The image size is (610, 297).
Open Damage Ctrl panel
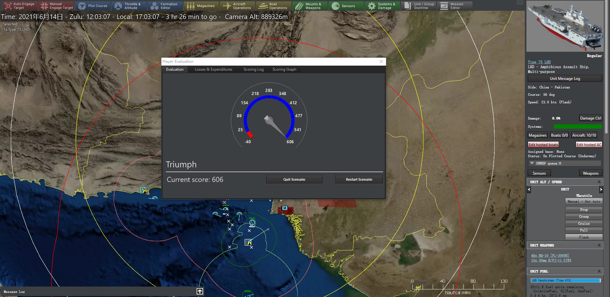pyautogui.click(x=591, y=118)
